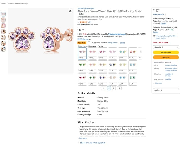Select the first image thumbnail
This screenshot has width=180, height=157.
tap(3, 14)
